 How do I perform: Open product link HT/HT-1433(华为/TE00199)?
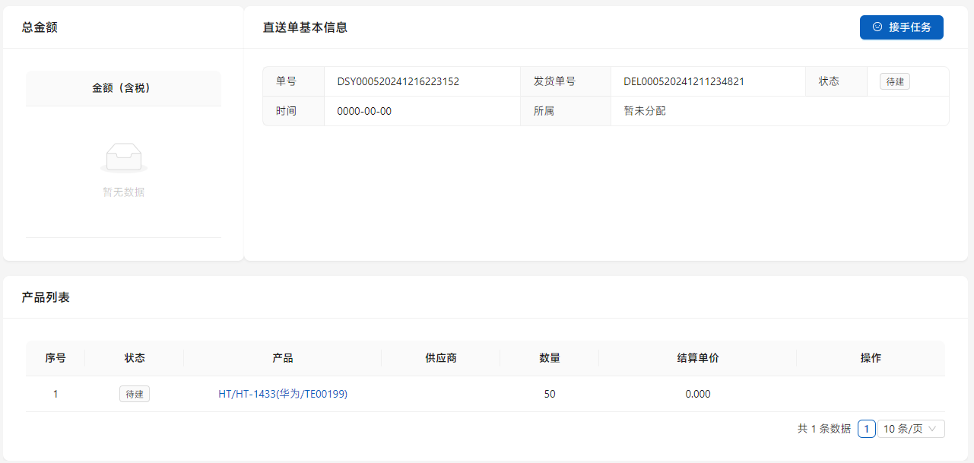pos(282,394)
